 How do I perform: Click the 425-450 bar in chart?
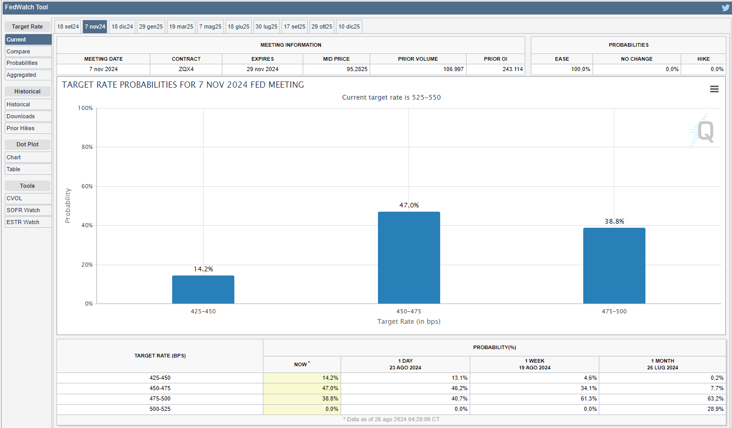(x=203, y=289)
